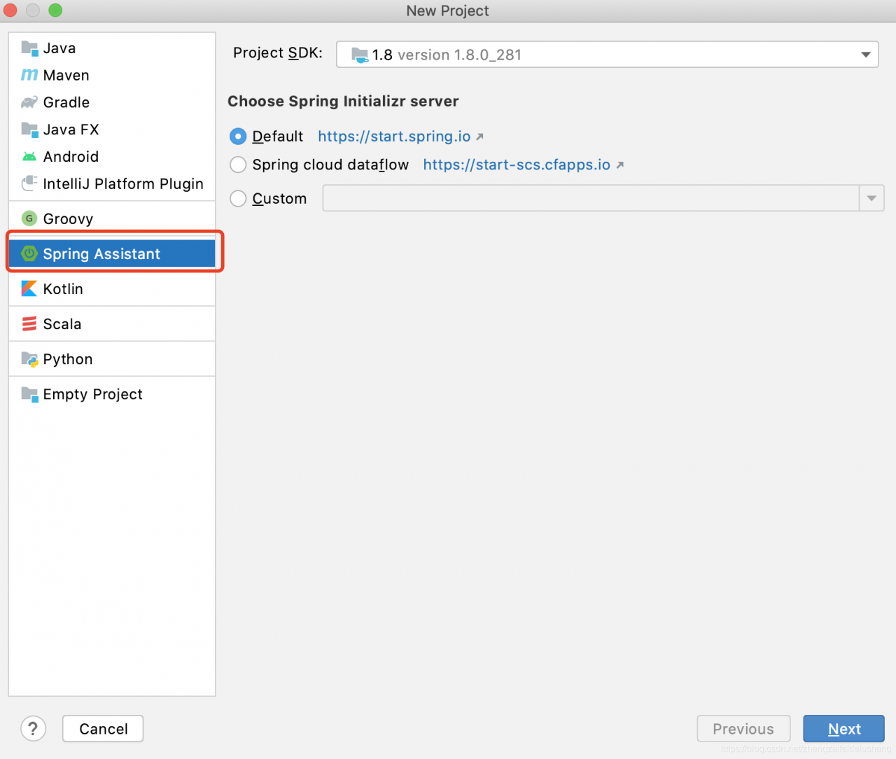Click the red Scala icon
The height and width of the screenshot is (759, 896).
click(x=29, y=323)
